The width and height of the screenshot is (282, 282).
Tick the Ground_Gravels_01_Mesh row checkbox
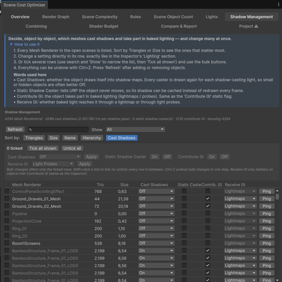point(7,198)
